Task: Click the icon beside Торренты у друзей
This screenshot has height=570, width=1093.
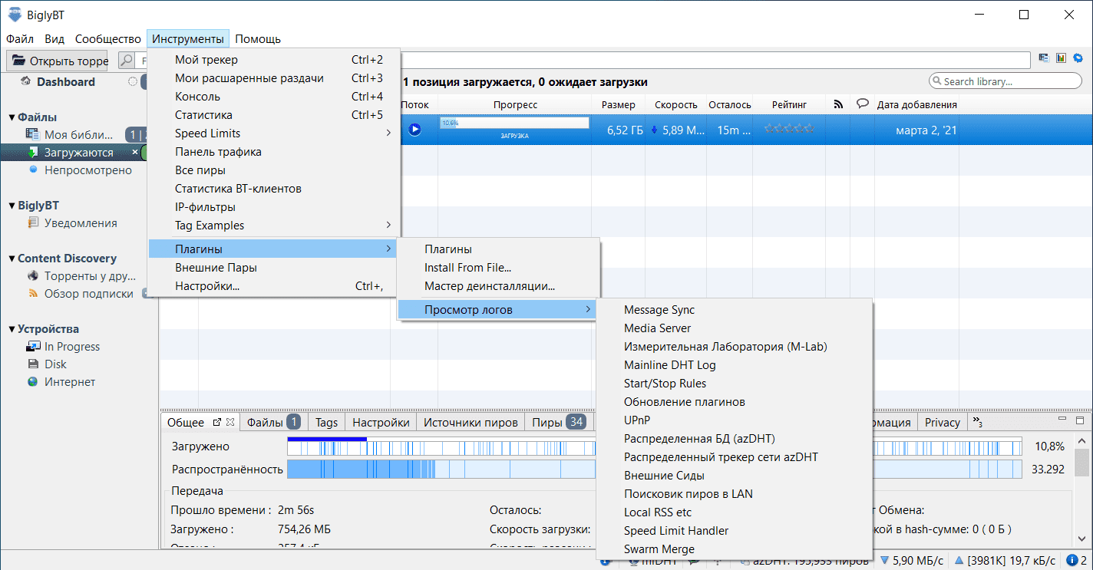Action: pos(33,276)
